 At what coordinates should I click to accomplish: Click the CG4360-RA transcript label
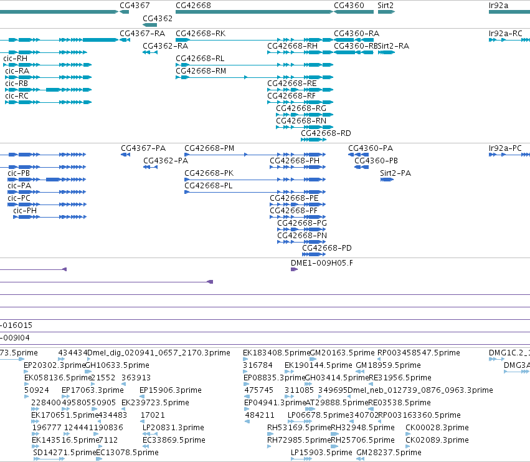coord(357,34)
